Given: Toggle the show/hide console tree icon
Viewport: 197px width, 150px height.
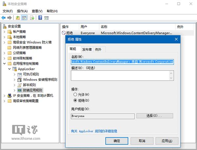Looking at the screenshot, I should (24, 17).
